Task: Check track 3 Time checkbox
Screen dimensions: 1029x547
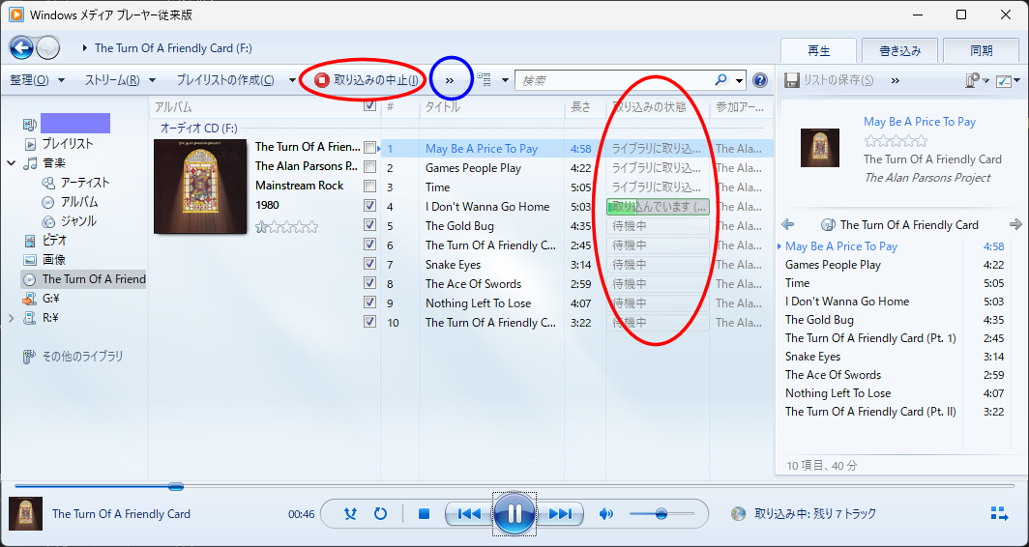Action: pyautogui.click(x=370, y=186)
